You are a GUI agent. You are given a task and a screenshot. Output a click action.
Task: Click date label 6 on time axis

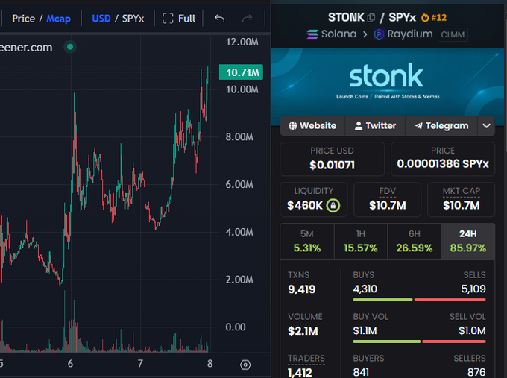70,363
